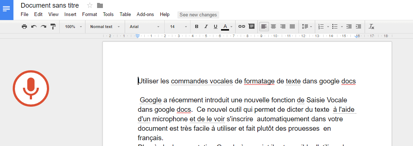Click the Print icon

click(x=24, y=27)
